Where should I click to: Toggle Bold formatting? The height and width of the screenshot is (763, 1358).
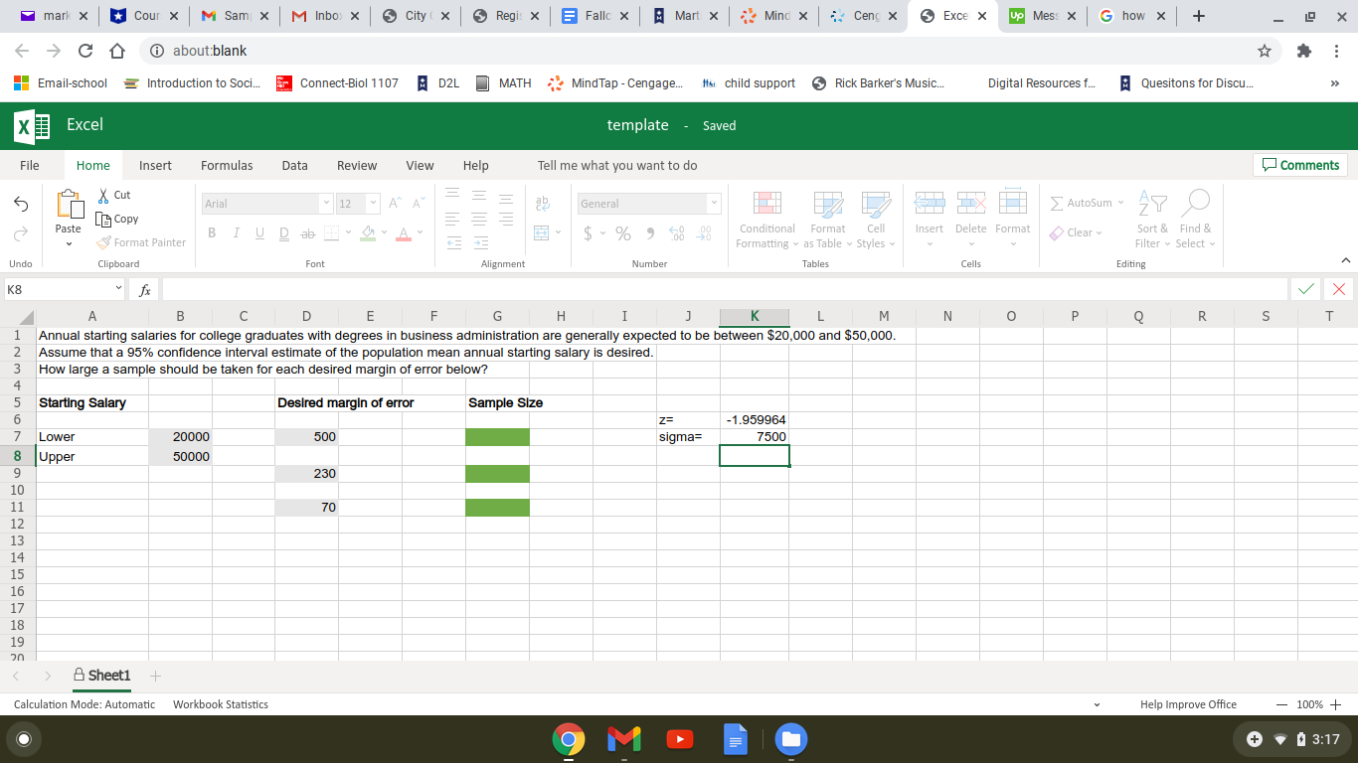coord(212,232)
